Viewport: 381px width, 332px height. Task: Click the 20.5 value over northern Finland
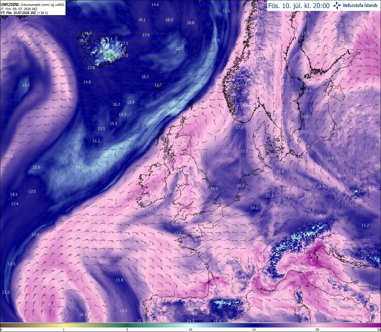343,25
